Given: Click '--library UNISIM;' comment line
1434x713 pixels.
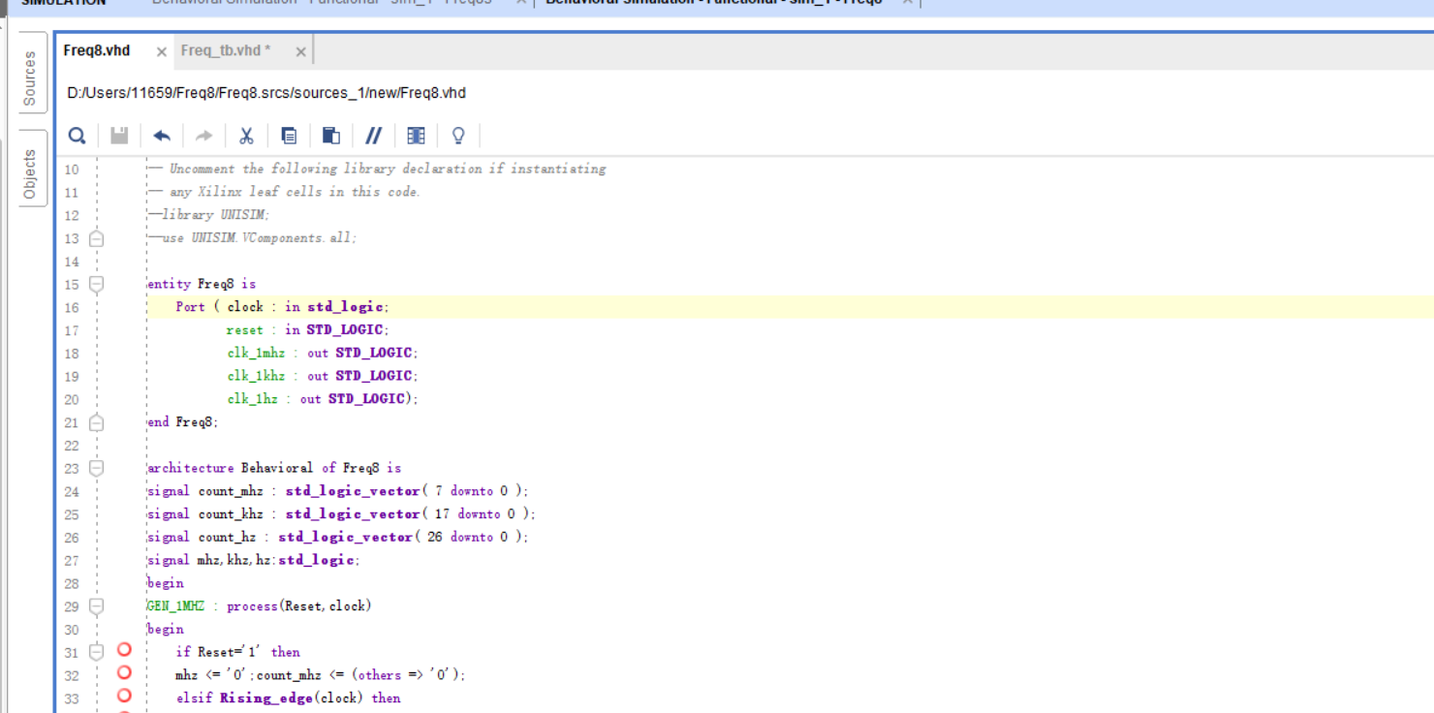Looking at the screenshot, I should coord(208,215).
